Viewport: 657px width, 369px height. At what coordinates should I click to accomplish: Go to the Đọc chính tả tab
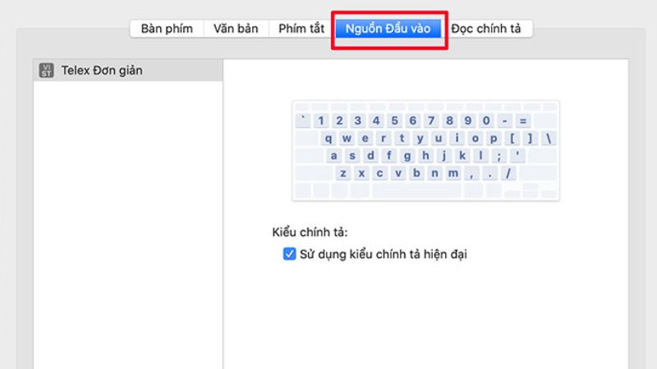point(486,29)
